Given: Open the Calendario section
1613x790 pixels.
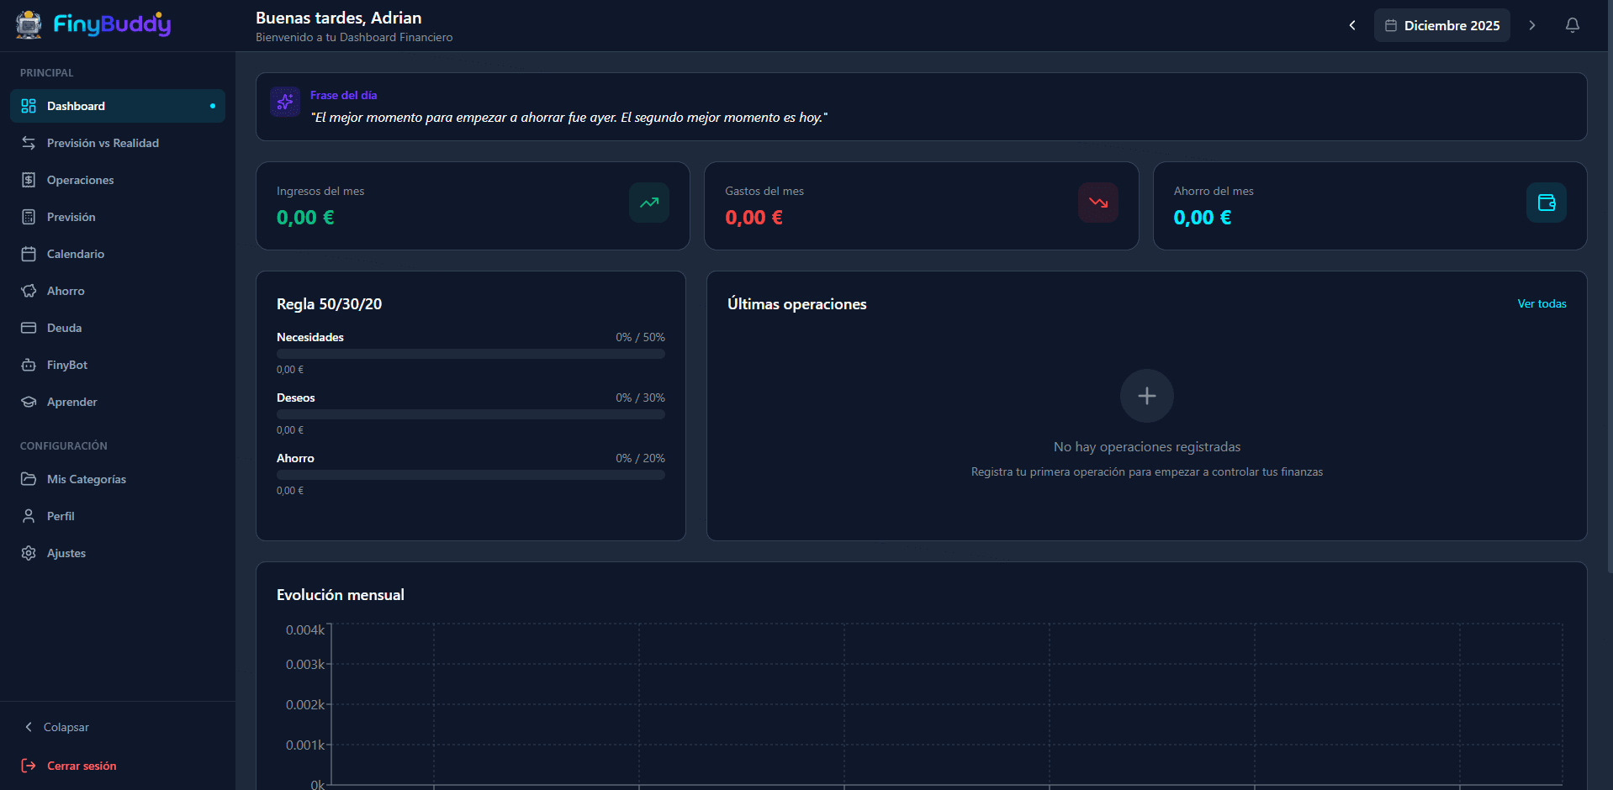Looking at the screenshot, I should (76, 254).
